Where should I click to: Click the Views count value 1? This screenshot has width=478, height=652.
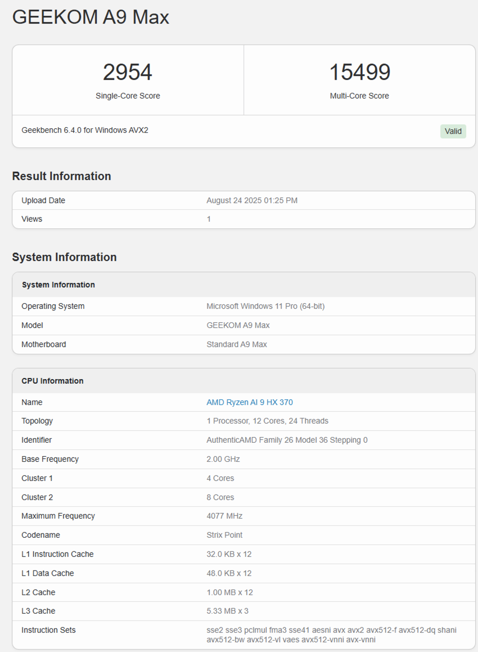click(x=209, y=219)
